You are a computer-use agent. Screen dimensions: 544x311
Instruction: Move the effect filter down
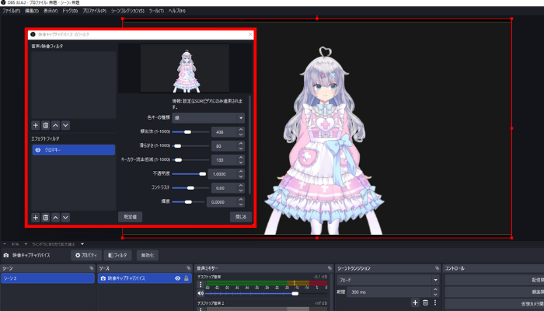point(65,218)
